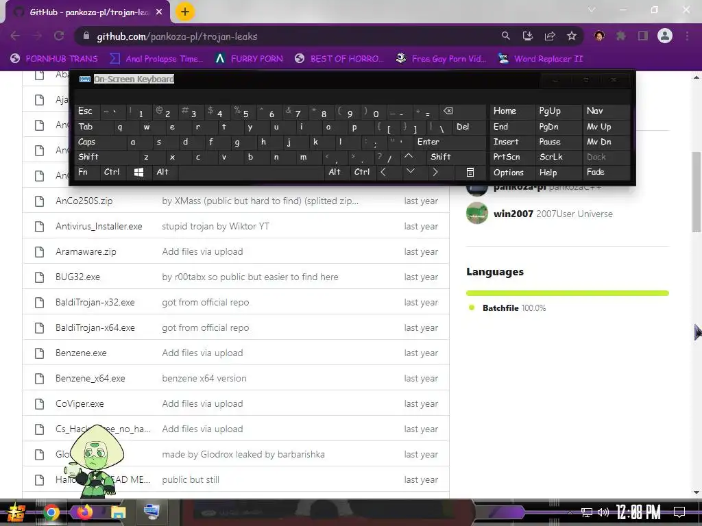Viewport: 702px width, 526px height.
Task: Click the search magnifier in address bar
Action: point(505,36)
